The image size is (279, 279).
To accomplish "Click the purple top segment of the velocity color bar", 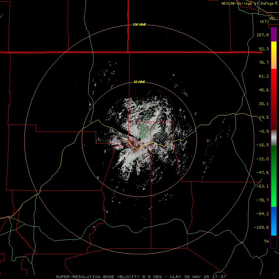I will (x=274, y=34).
